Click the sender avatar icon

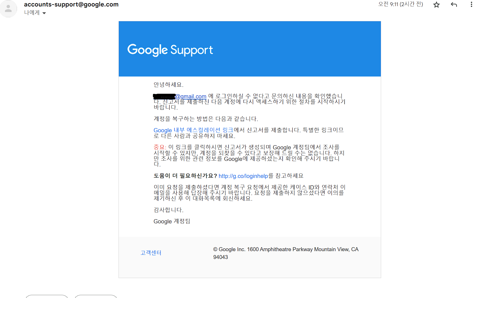tap(8, 9)
